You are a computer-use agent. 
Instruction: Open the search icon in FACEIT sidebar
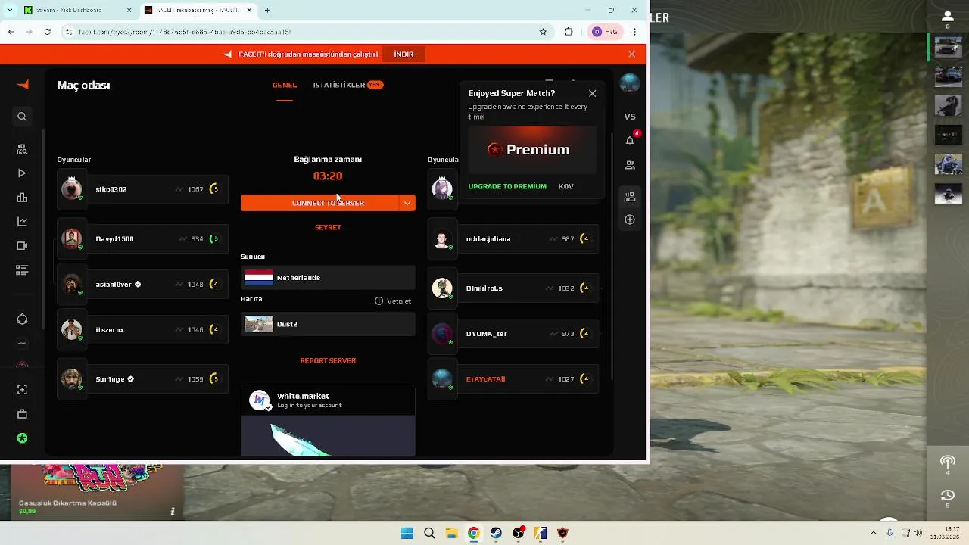point(22,117)
